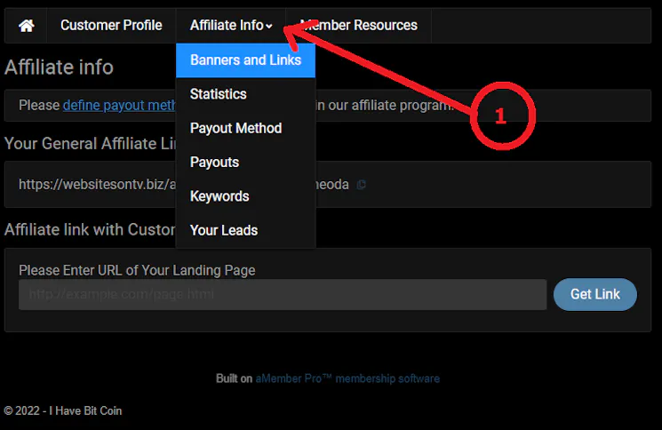Image resolution: width=662 pixels, height=430 pixels.
Task: Click the I Have Bit Coin copyright text
Action: click(62, 411)
